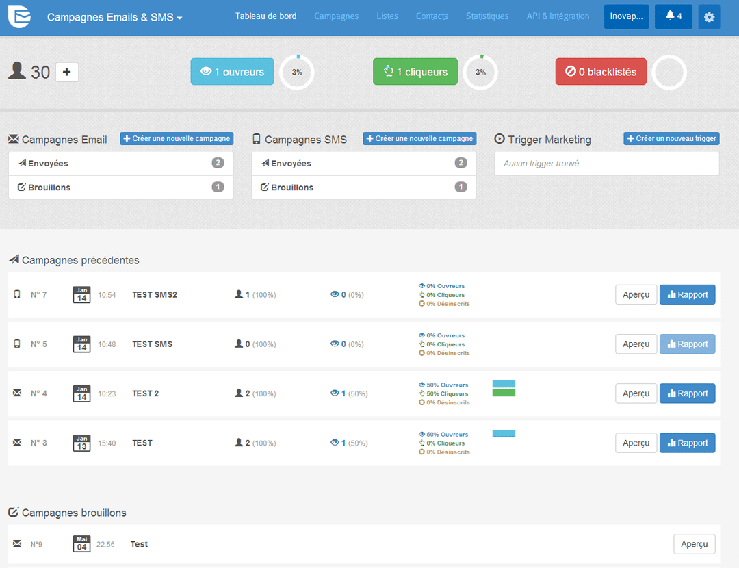Open the settings gear icon

(709, 17)
